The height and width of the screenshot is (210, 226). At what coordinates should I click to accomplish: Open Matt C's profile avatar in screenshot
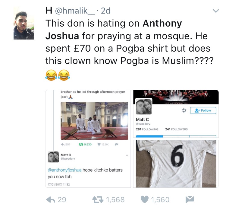point(143,107)
